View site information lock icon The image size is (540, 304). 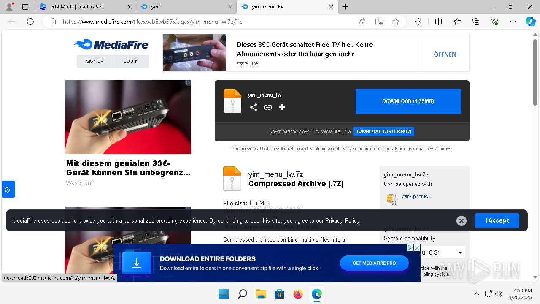coord(53,22)
